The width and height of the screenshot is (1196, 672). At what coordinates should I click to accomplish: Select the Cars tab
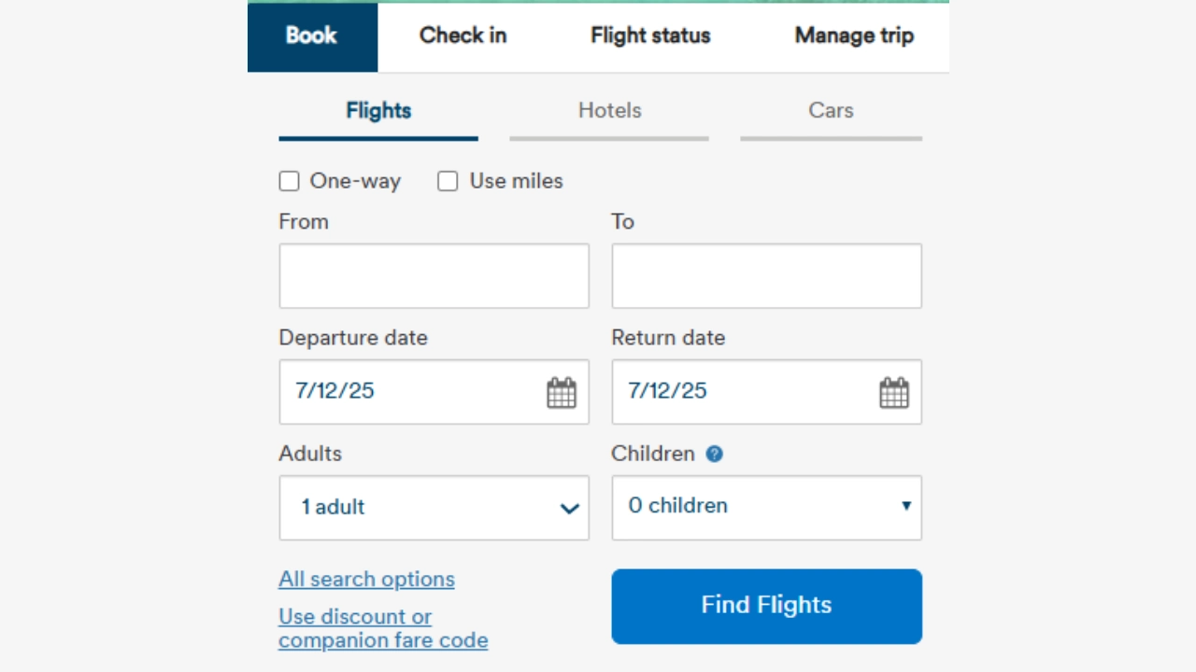pos(830,110)
